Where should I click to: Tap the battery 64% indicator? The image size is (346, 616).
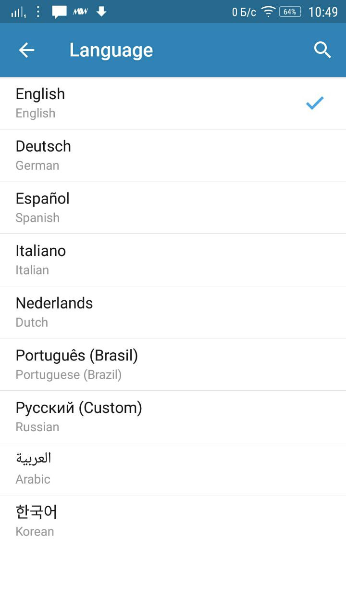tap(290, 12)
